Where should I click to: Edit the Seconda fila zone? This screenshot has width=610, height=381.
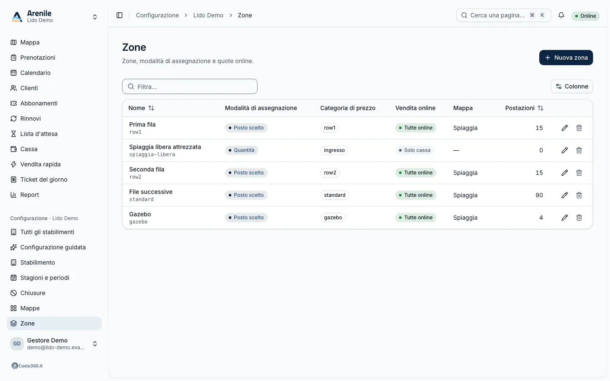[565, 173]
